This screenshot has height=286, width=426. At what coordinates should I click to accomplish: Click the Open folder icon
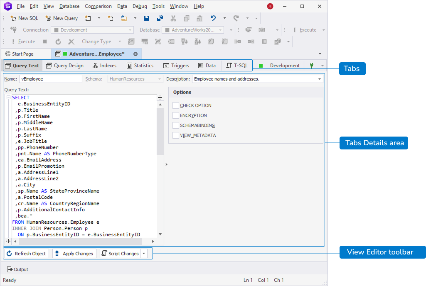coord(124,18)
